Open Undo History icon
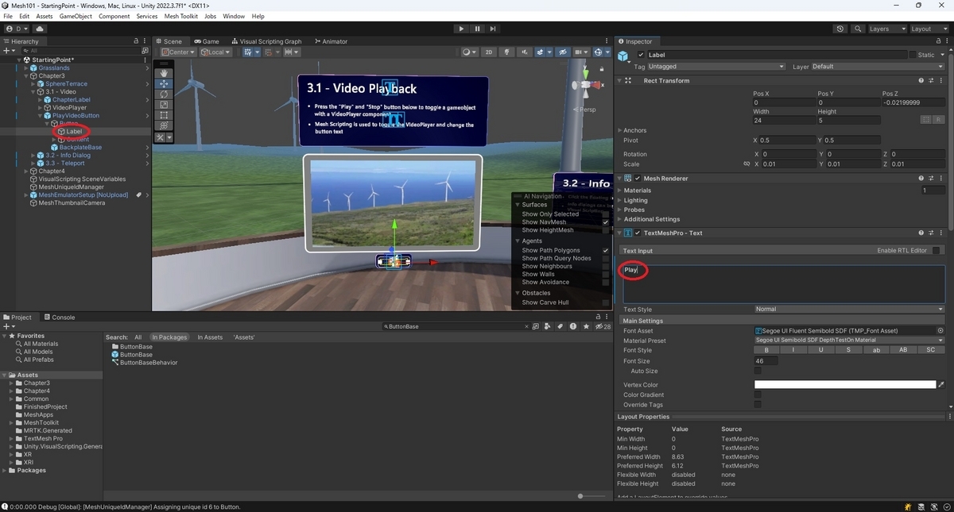 click(x=840, y=29)
